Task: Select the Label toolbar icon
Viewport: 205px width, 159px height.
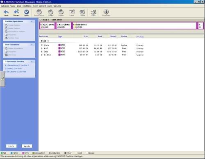Action: 72,12
